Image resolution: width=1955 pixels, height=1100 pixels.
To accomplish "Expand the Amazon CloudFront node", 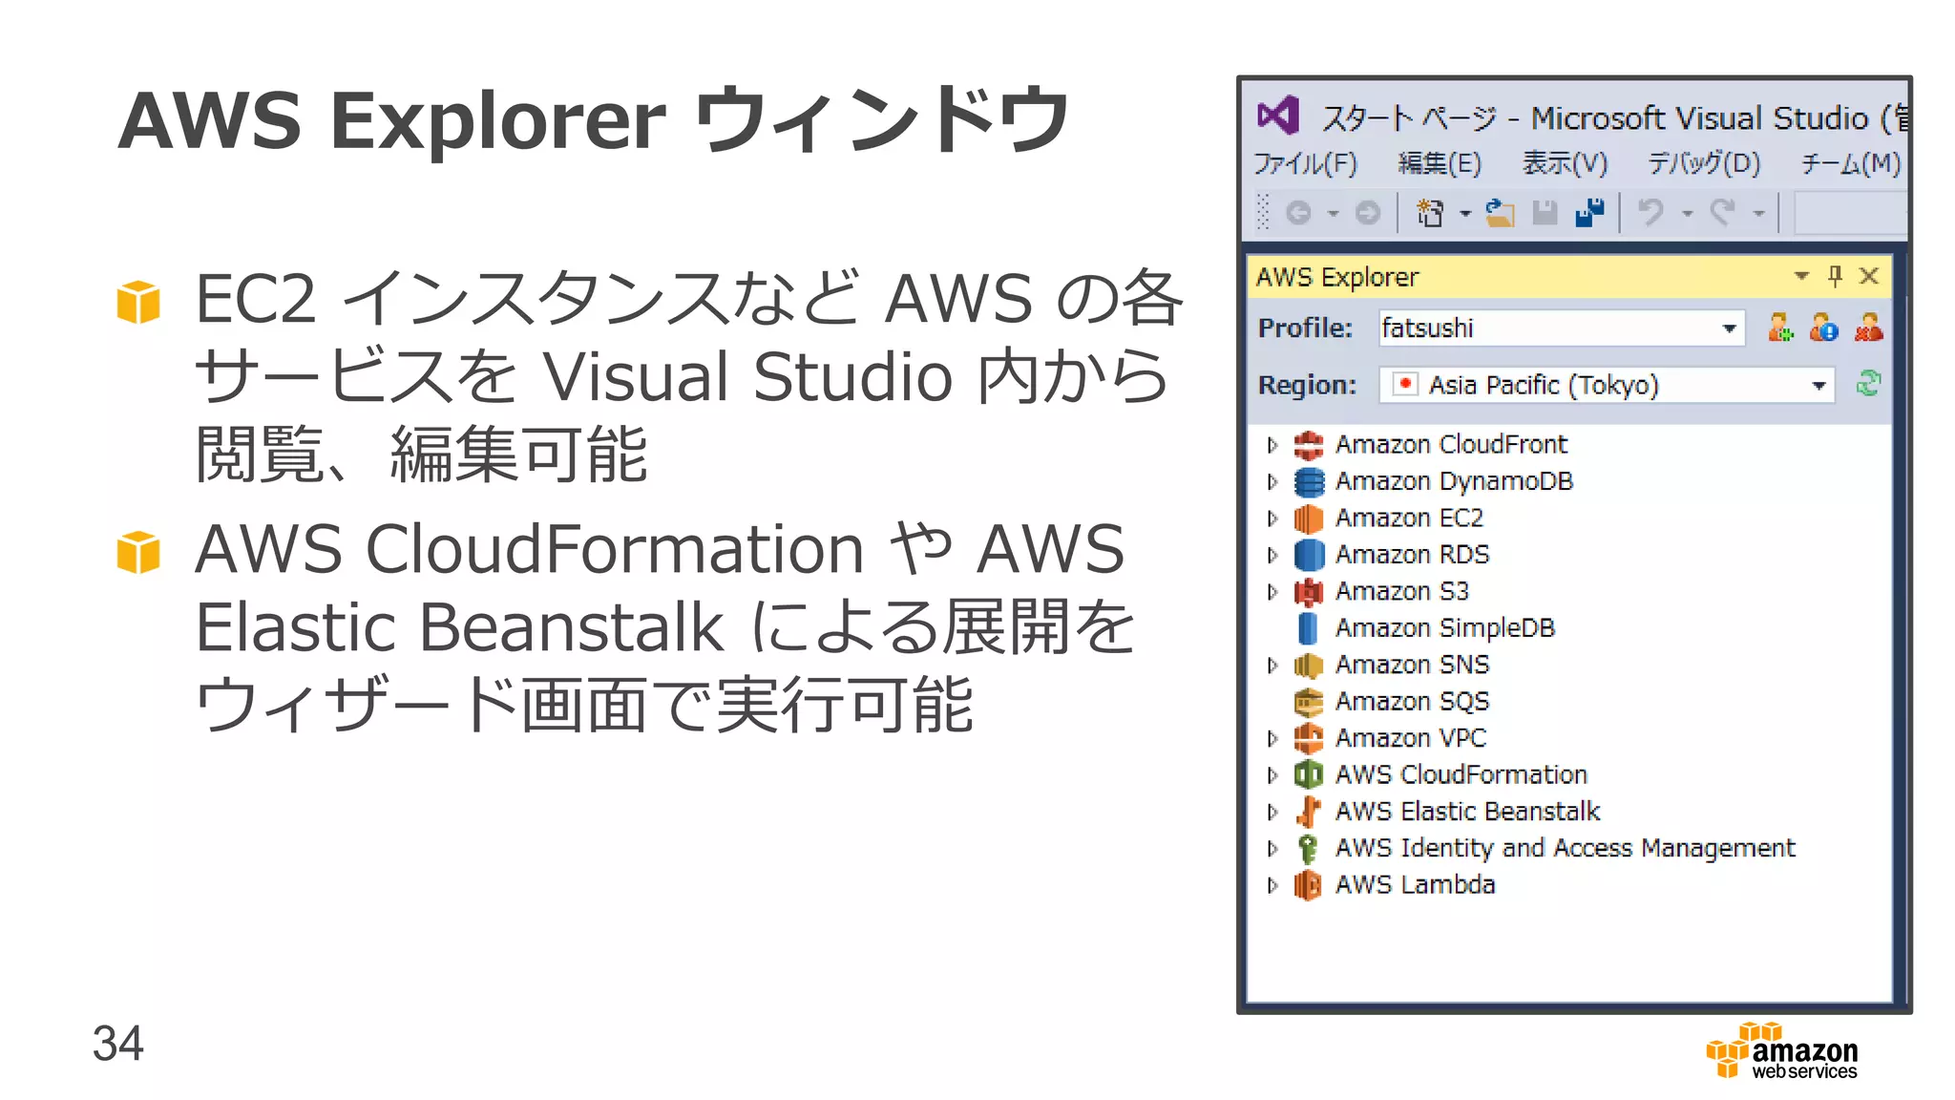I will 1272,445.
